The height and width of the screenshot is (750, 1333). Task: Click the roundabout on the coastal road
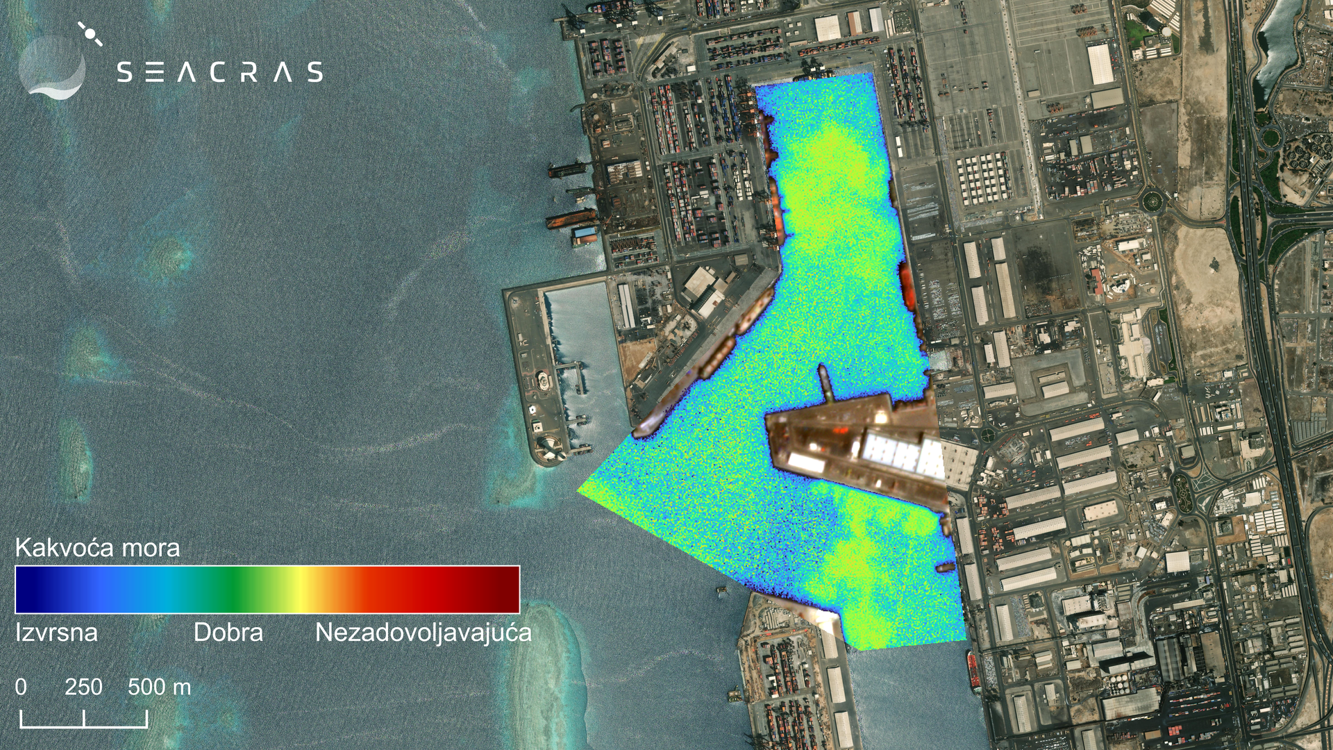[x=1152, y=202]
